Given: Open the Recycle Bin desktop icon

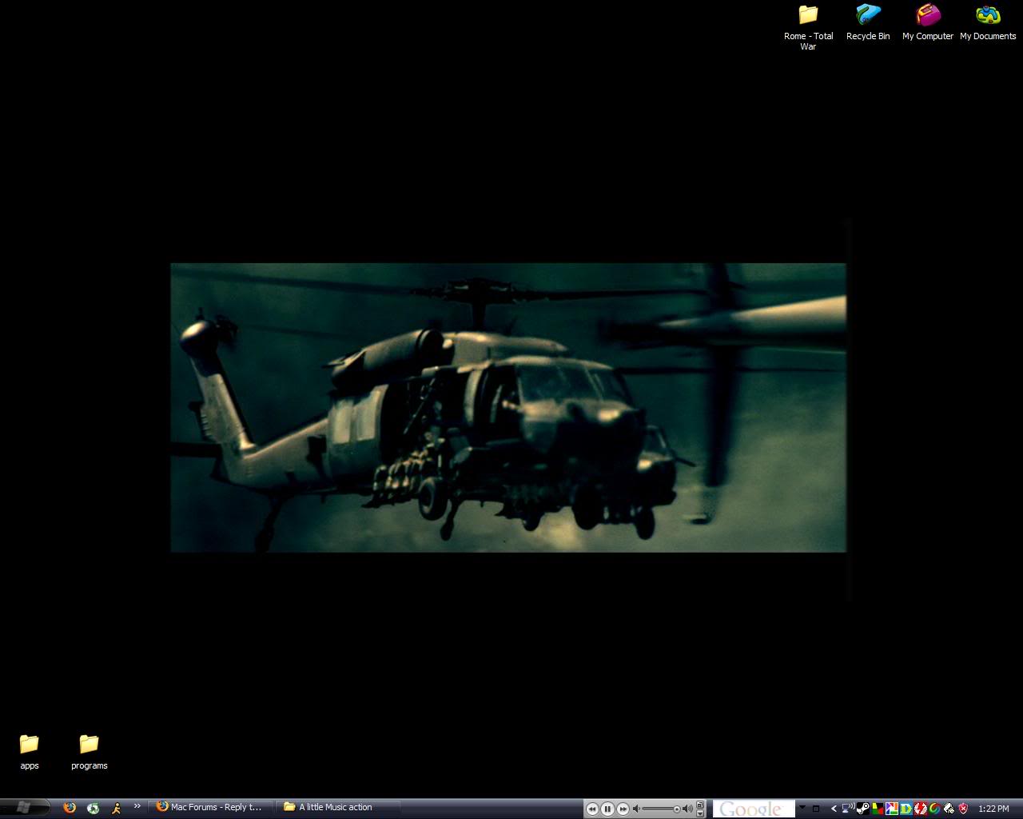Looking at the screenshot, I should [x=868, y=22].
